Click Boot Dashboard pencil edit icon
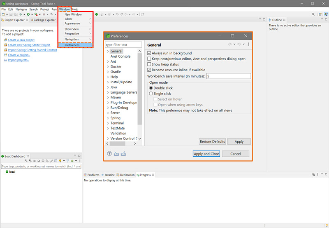 coord(51,161)
